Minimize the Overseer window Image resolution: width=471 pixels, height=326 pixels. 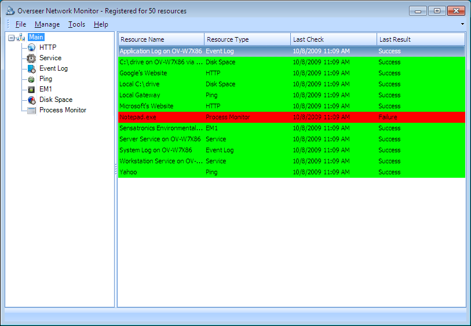pos(418,11)
